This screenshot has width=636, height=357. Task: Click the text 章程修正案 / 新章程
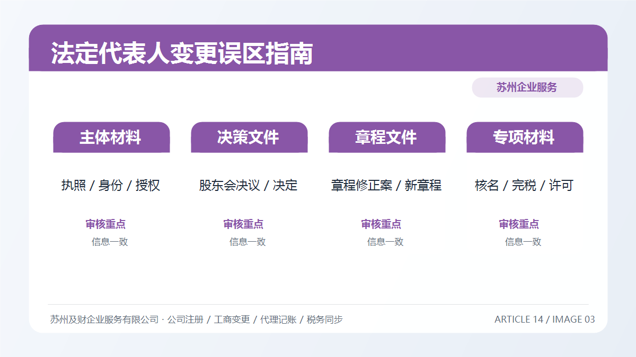(x=386, y=186)
